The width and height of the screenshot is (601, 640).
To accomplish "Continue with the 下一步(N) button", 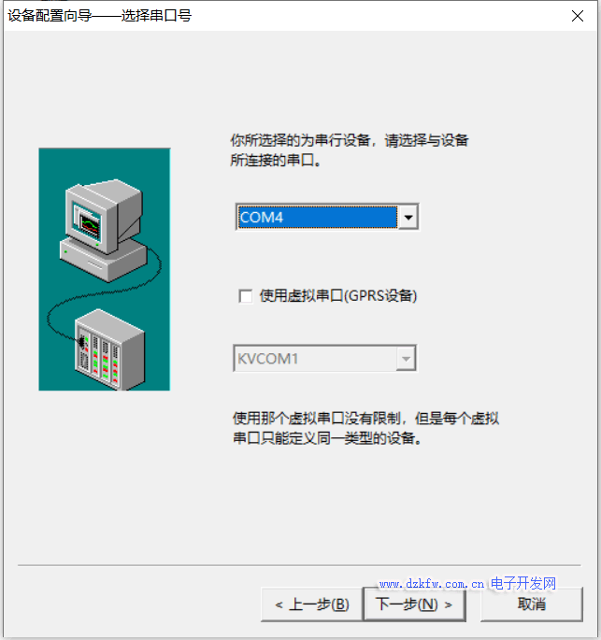I will pos(414,604).
